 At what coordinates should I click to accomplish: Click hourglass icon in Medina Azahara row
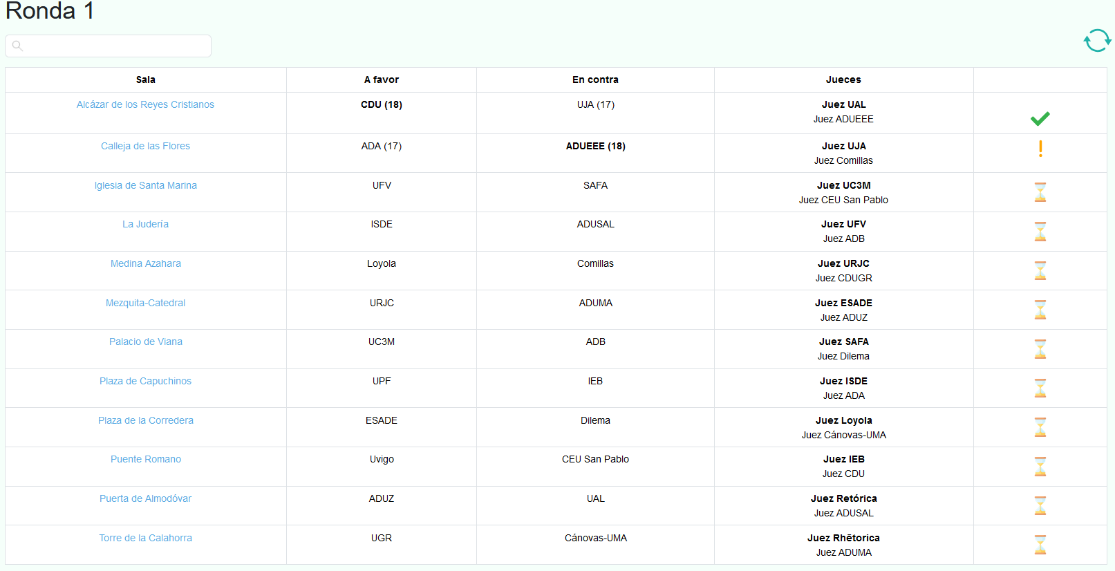(x=1040, y=270)
